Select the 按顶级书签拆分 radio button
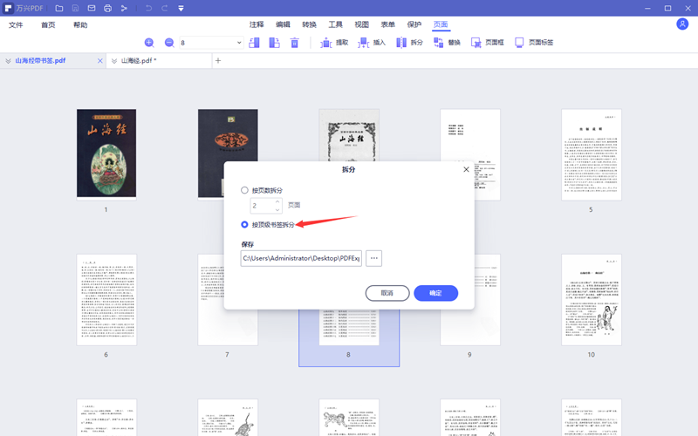The height and width of the screenshot is (436, 698). [x=244, y=225]
